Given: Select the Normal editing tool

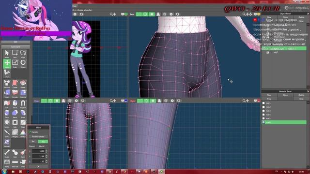Looking at the screenshot, I should point(7,143).
